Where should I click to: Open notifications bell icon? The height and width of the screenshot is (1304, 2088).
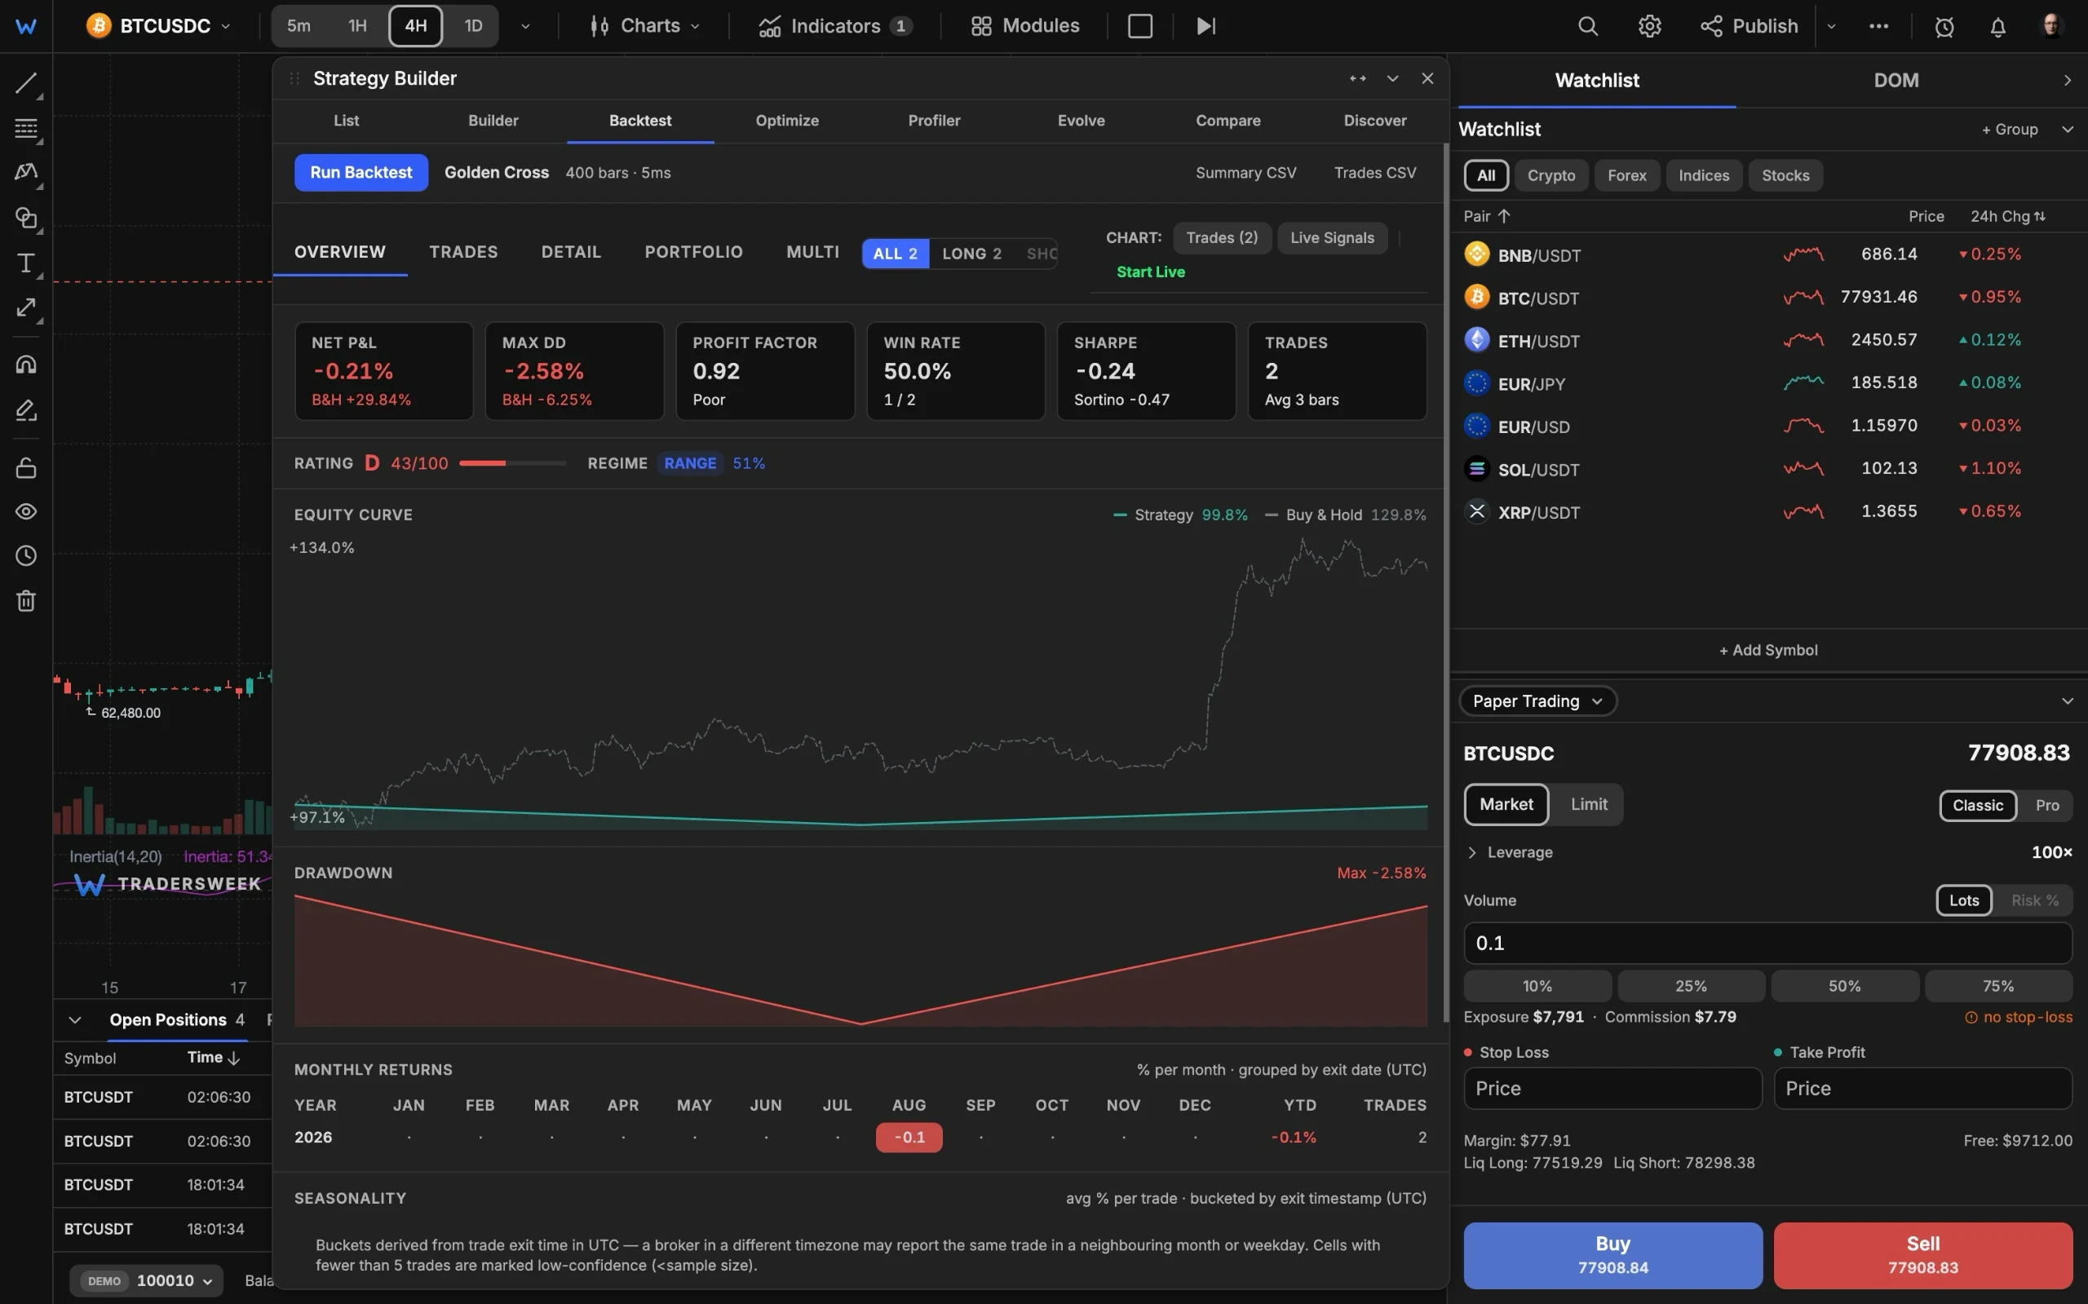pos(1997,27)
